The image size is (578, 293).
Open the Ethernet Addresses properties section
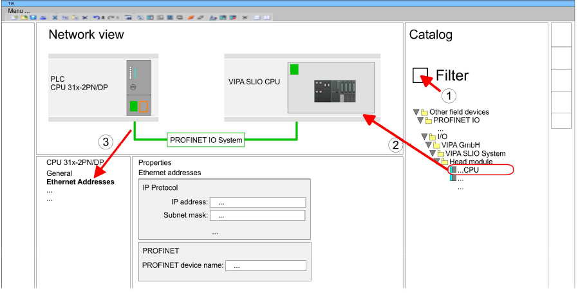(80, 182)
